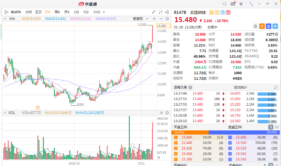
Task: Switch to 五日 five-day chart
Action: 38,12
